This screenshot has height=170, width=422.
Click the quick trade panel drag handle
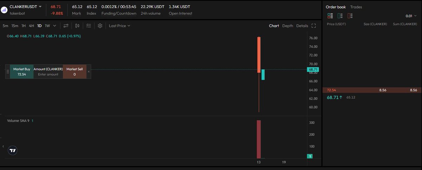8,72
